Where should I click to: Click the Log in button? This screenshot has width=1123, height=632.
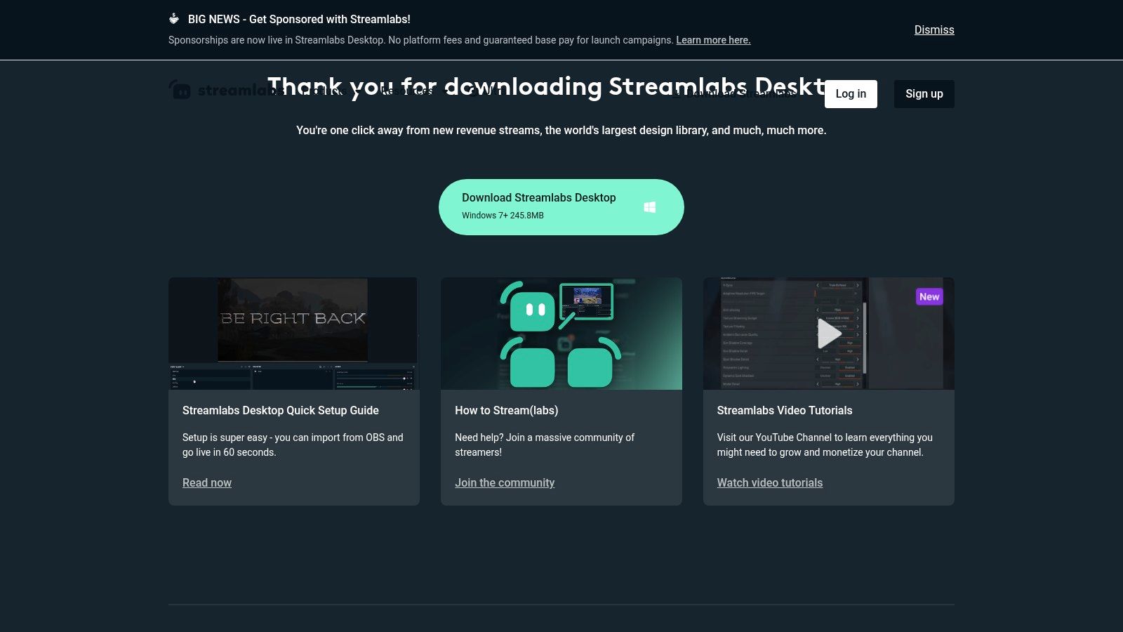(851, 93)
